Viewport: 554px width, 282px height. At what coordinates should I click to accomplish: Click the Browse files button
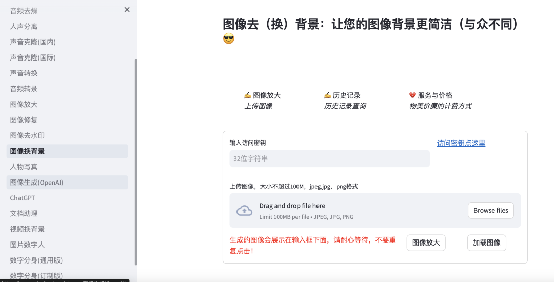click(490, 210)
